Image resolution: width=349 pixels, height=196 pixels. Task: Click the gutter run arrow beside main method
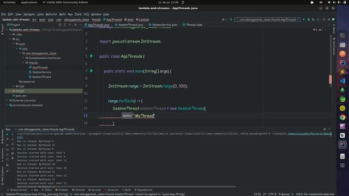click(x=92, y=71)
